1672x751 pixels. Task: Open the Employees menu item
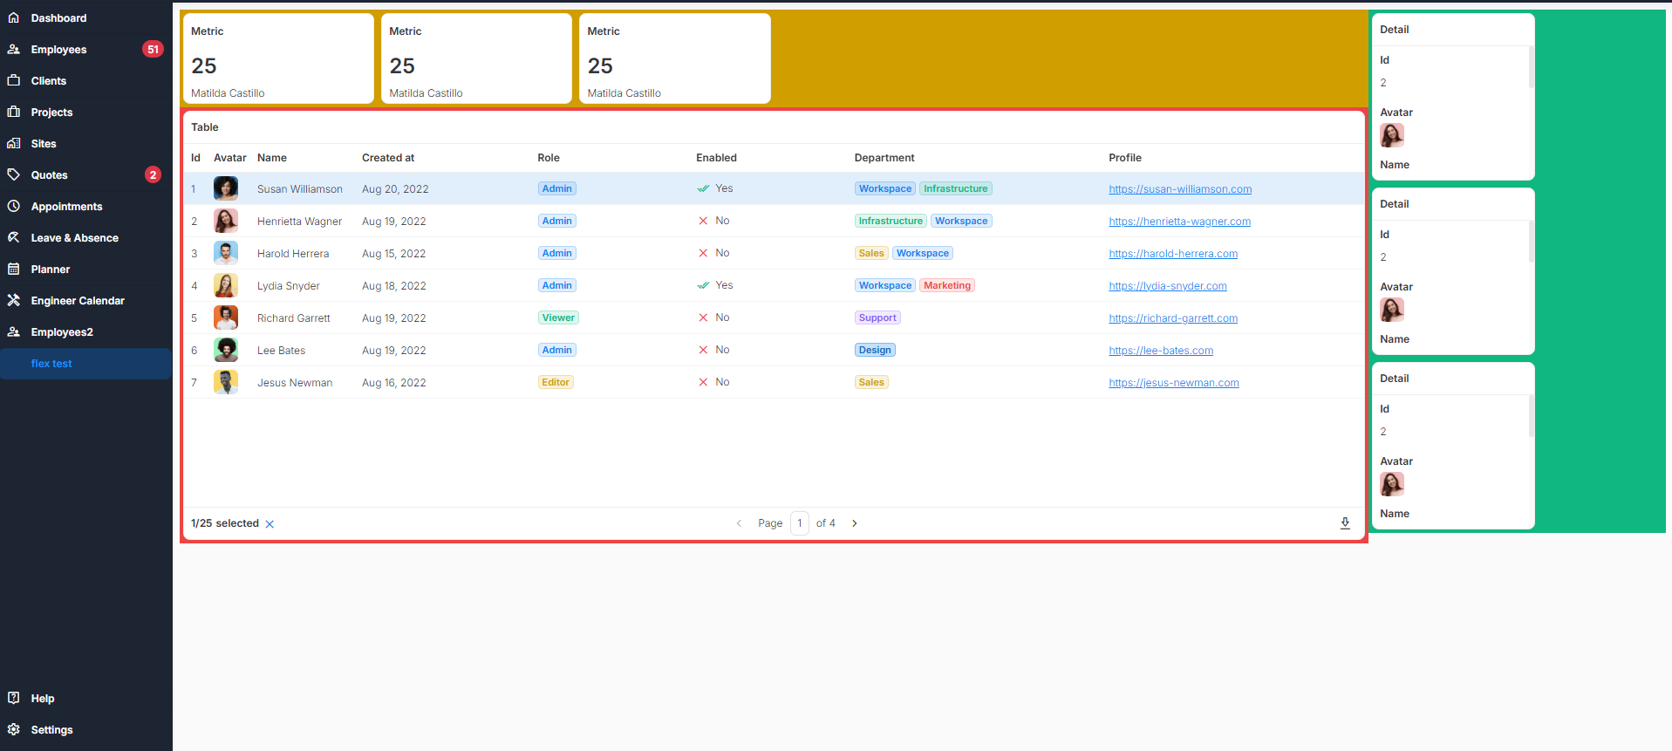[59, 50]
